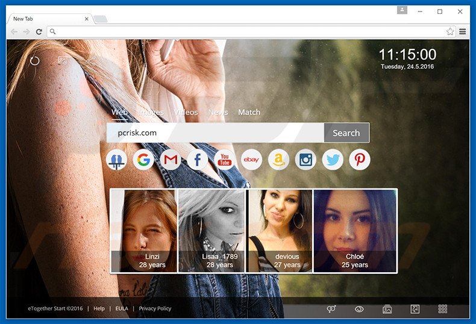Bookmark page with the star icon
The height and width of the screenshot is (324, 476).
[x=450, y=31]
